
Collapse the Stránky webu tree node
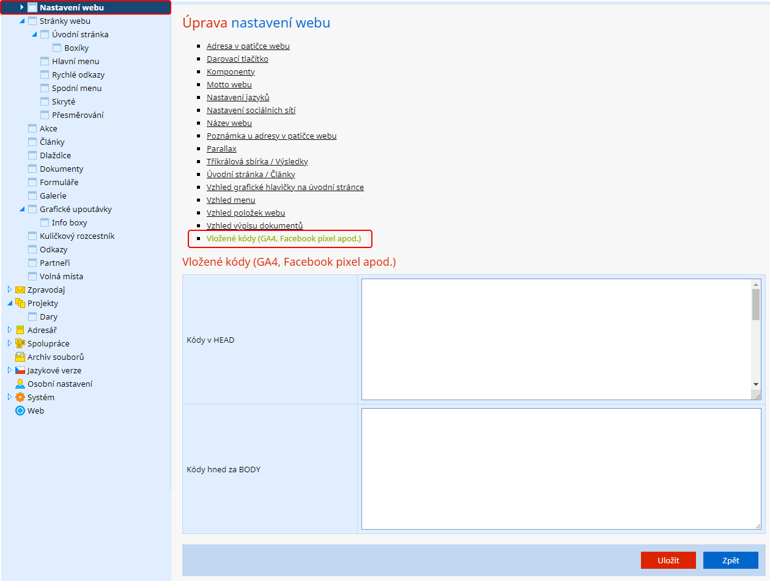pyautogui.click(x=23, y=21)
